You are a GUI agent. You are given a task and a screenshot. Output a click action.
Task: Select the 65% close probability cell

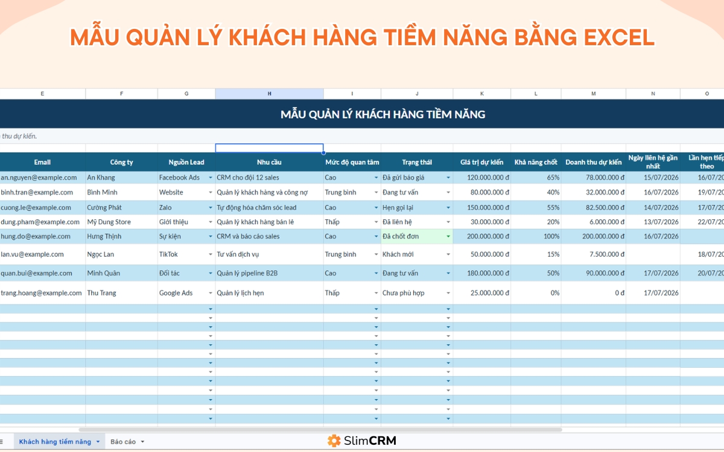(x=536, y=178)
